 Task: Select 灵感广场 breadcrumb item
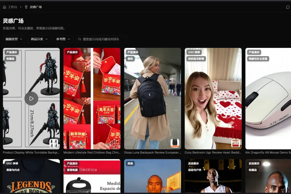36,7
